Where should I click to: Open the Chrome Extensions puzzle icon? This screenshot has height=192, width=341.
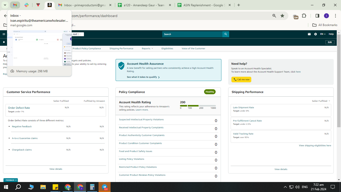304,16
